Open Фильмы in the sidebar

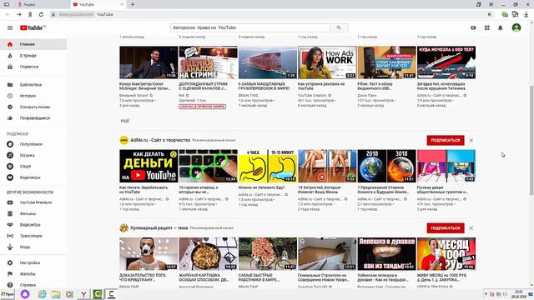tap(33, 213)
